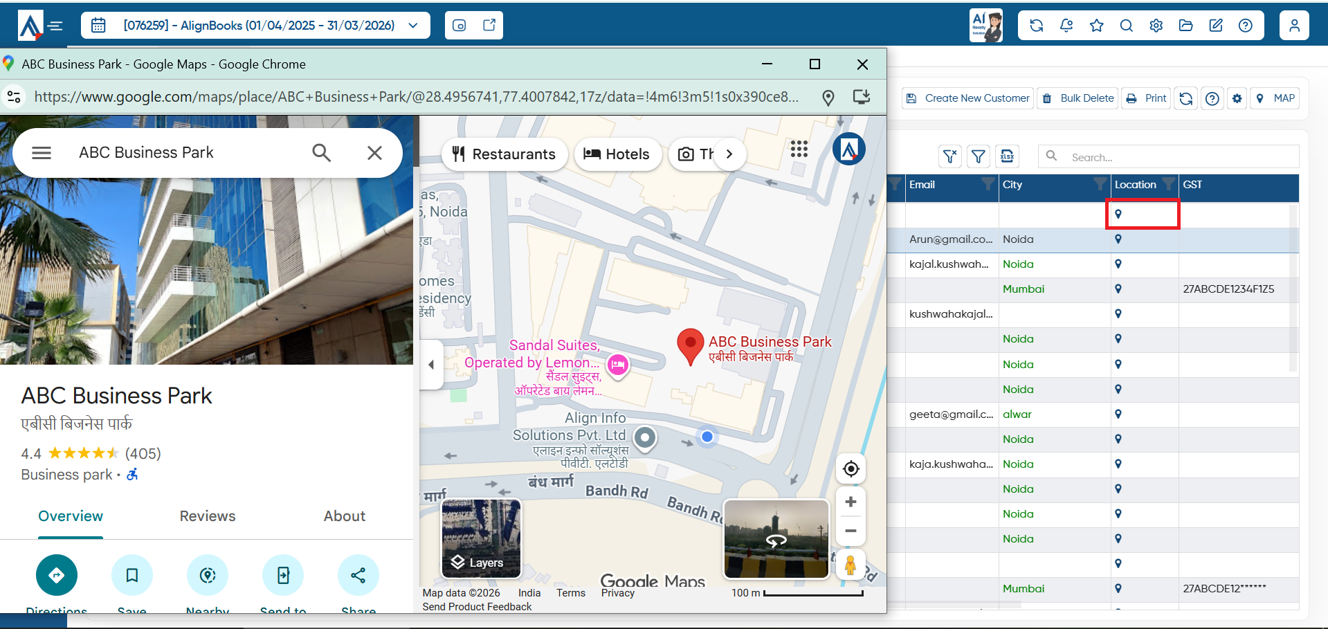Click the Nearby icon in place panel

click(x=208, y=575)
